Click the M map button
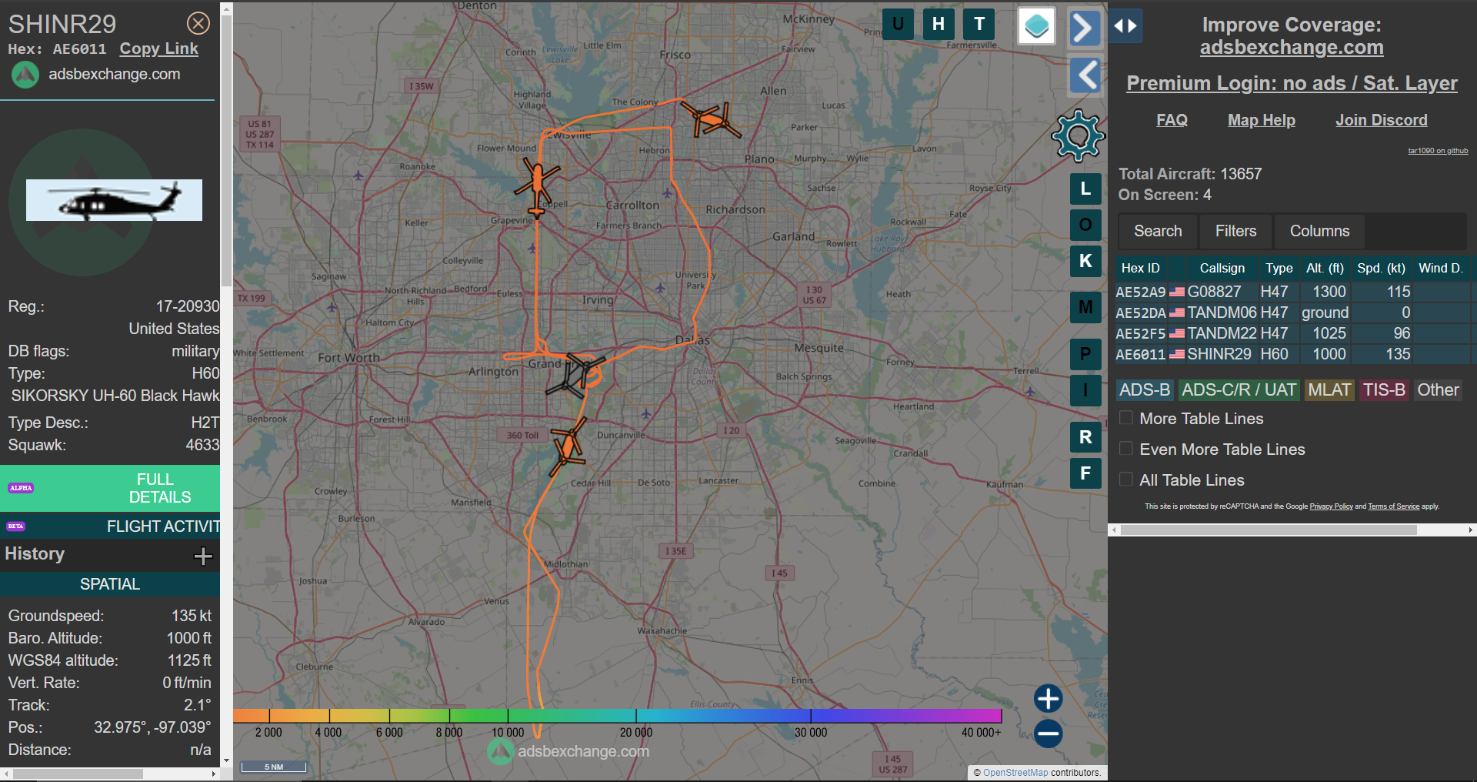Viewport: 1477px width, 782px height. (1085, 307)
